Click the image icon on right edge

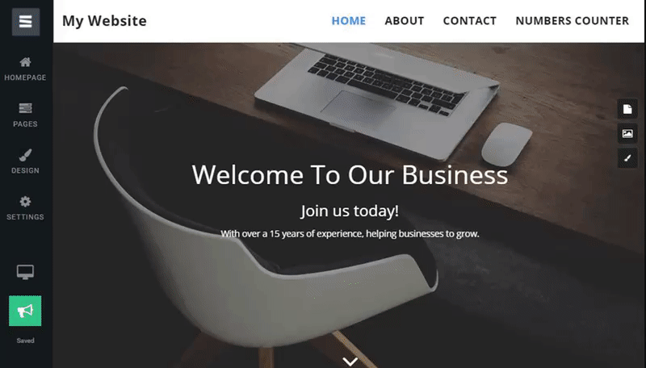[627, 134]
